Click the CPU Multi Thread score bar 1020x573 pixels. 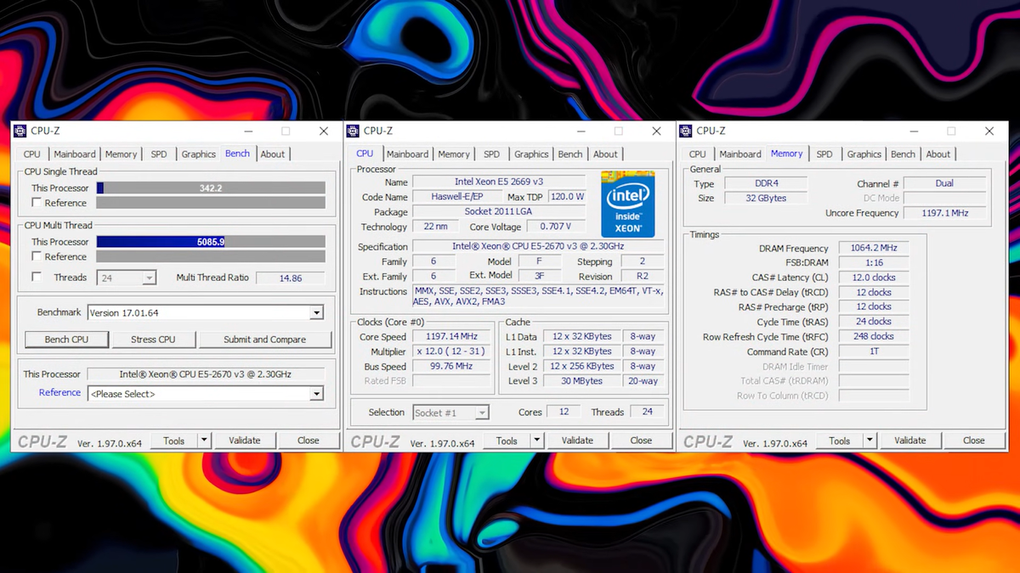click(211, 242)
